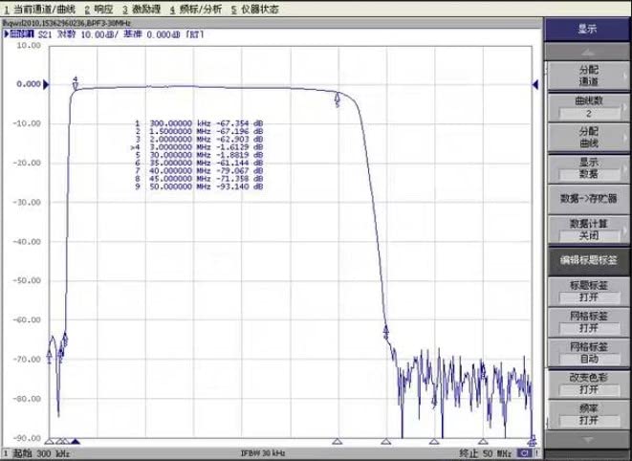
Task: Open 显示 数据 option
Action: (588, 168)
